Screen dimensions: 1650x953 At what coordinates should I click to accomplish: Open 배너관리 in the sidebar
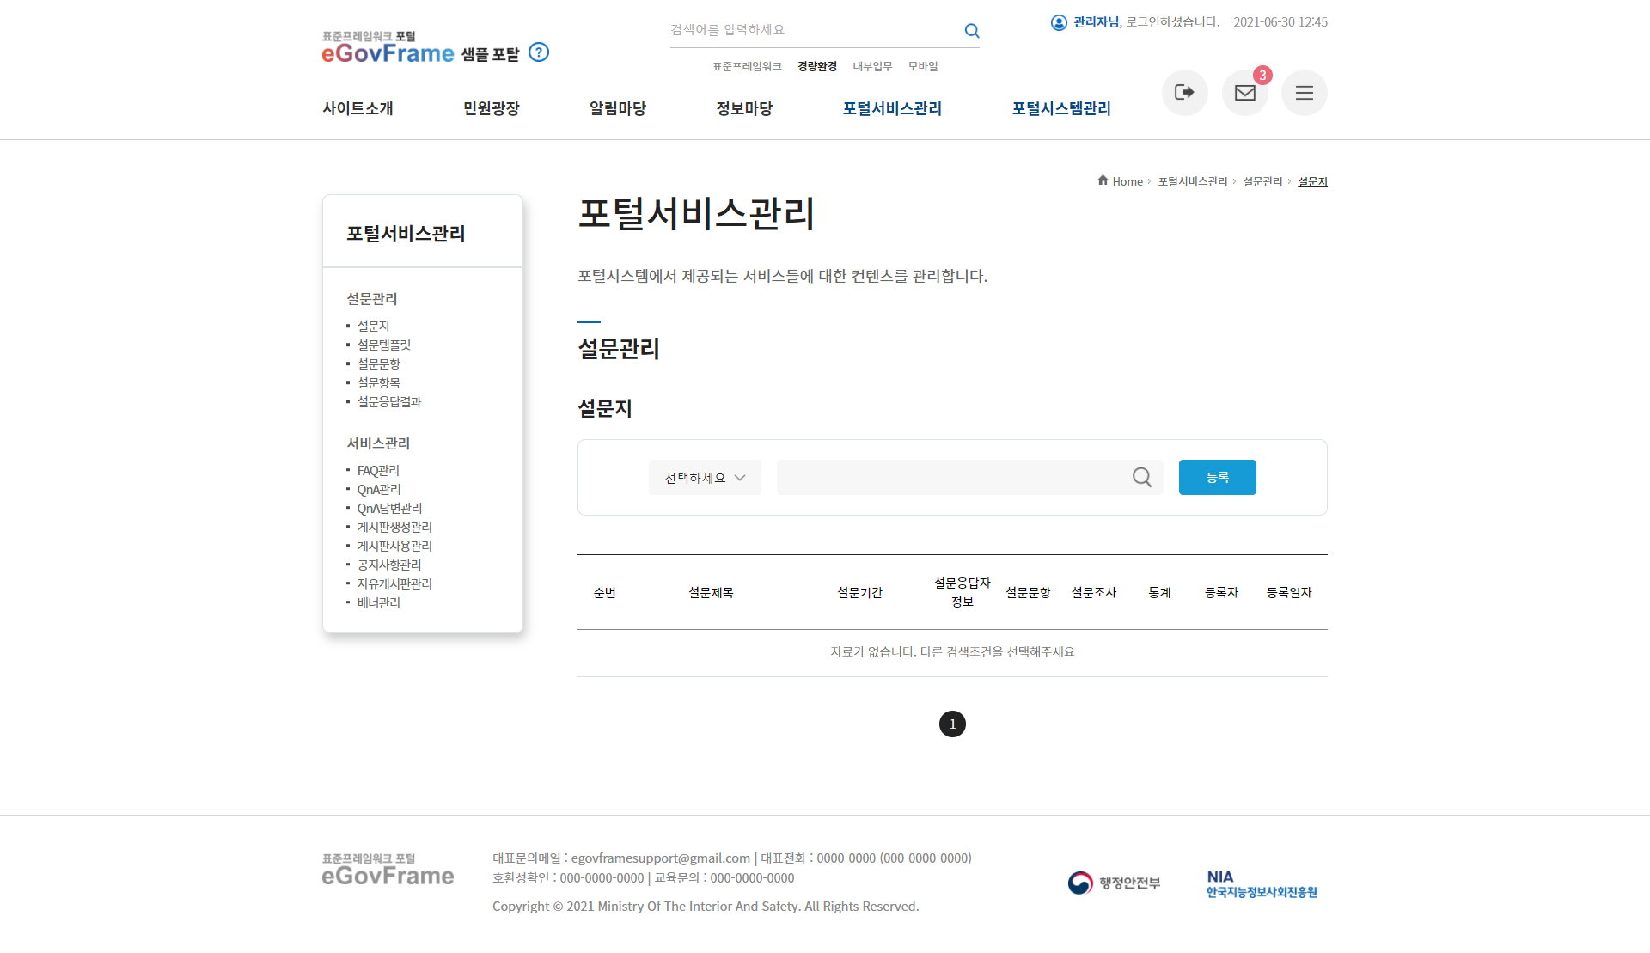click(378, 603)
